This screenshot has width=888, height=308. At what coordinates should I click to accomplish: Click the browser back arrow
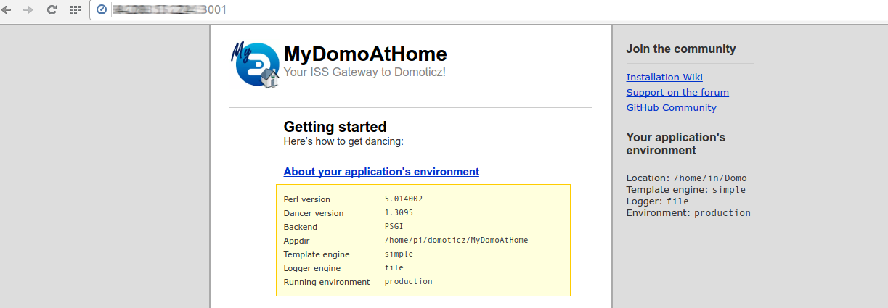point(7,9)
